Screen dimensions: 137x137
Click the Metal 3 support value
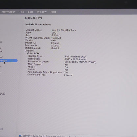(x=55, y=48)
